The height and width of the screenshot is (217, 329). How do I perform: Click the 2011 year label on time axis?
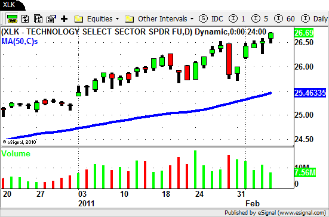[86, 203]
